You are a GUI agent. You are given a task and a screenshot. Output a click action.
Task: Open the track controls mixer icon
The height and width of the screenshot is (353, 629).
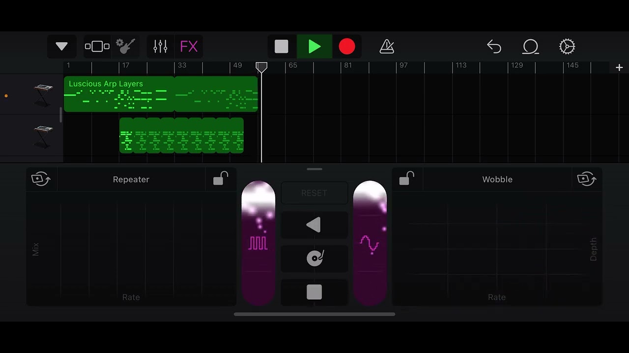160,47
